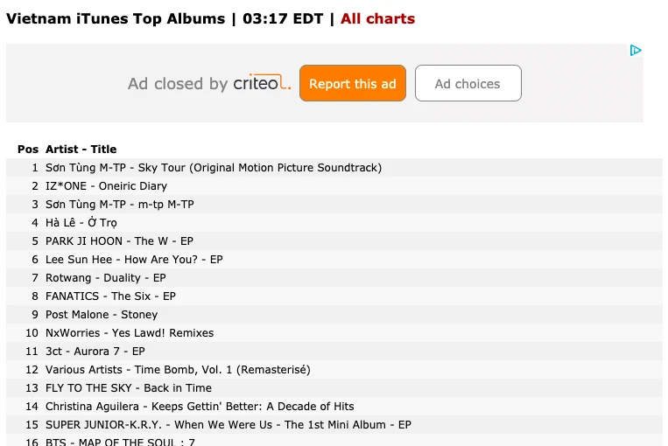Select Christina Aguilera Keeps Gettin' Better row
668x446 pixels.
(x=200, y=407)
